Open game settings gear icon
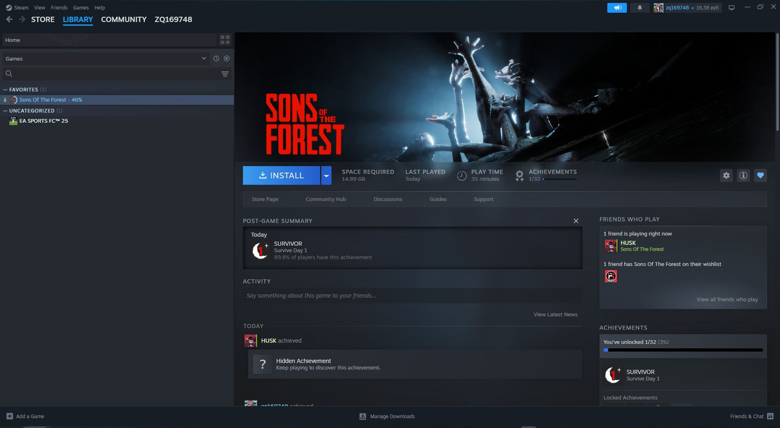The width and height of the screenshot is (780, 428). (x=726, y=175)
